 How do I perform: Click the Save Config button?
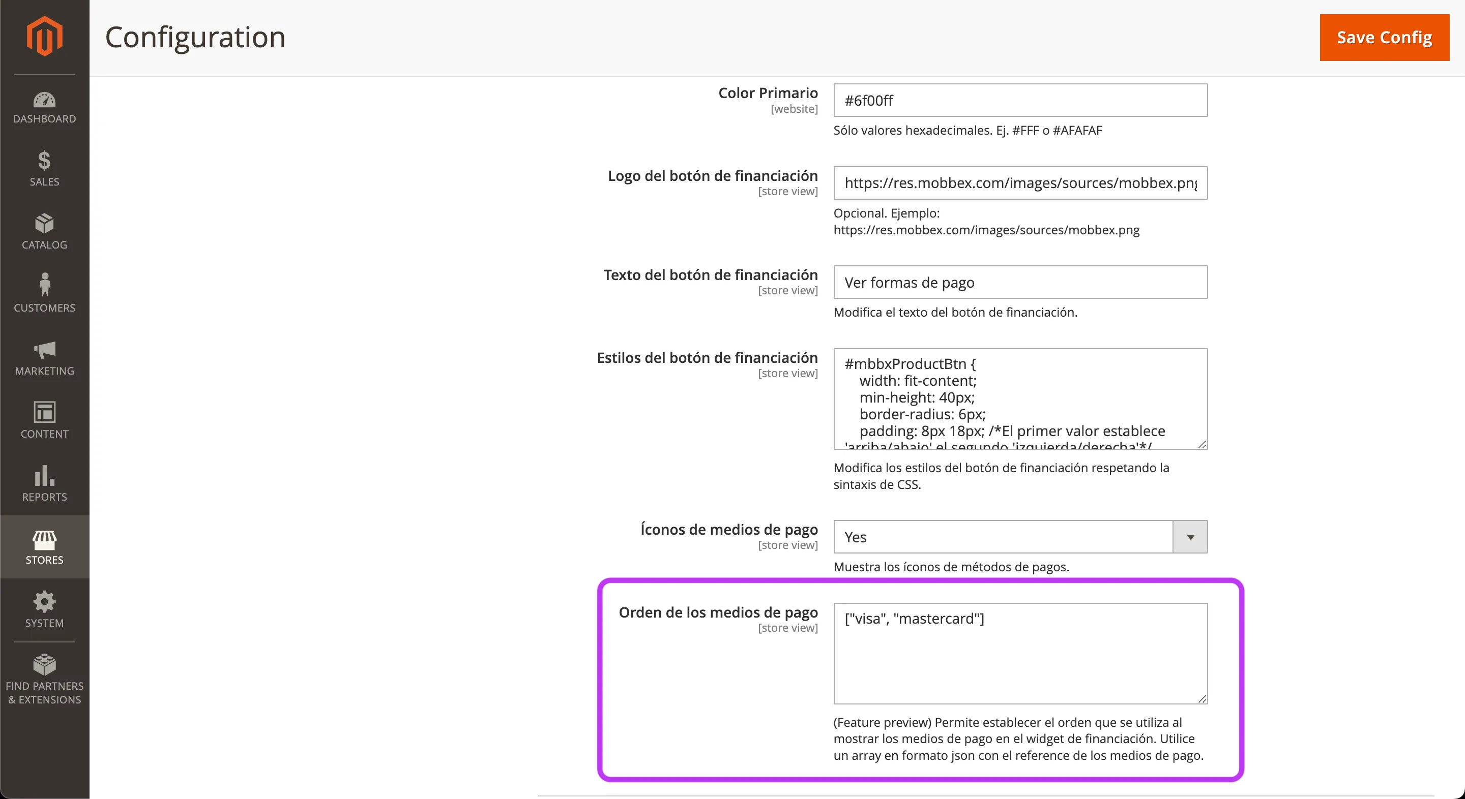pyautogui.click(x=1384, y=38)
